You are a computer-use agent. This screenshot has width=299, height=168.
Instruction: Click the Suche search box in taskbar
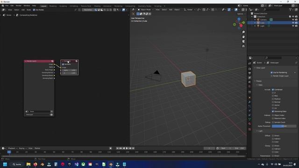point(17,164)
